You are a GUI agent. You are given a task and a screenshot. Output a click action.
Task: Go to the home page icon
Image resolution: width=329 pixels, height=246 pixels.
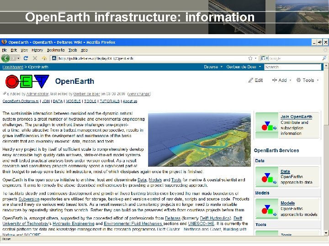(x=44, y=58)
